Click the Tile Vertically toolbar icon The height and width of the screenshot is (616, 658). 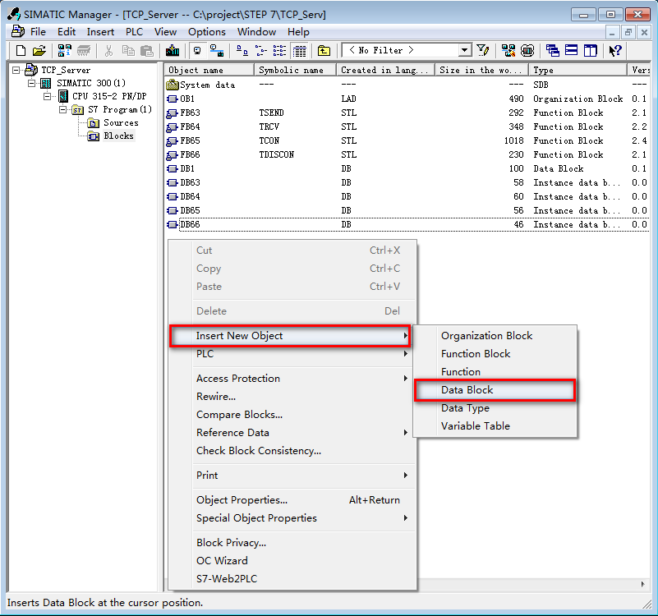[590, 51]
